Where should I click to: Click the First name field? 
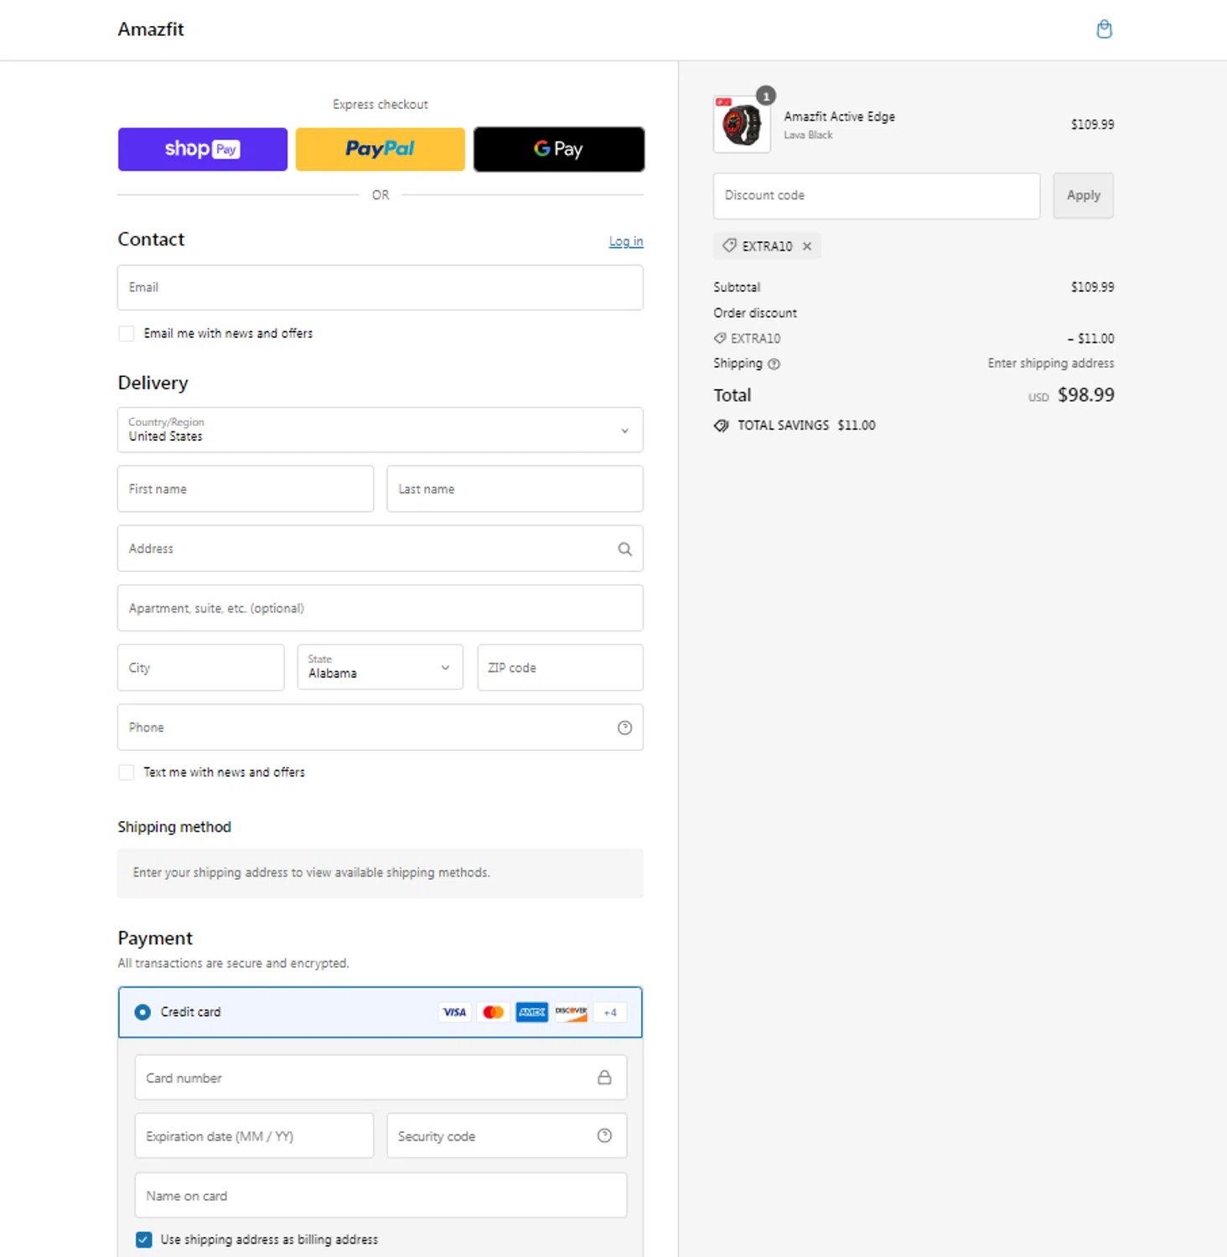click(246, 489)
